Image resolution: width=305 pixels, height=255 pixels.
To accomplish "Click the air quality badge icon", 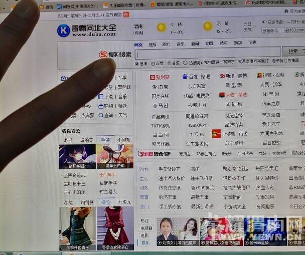I will coord(126,15).
